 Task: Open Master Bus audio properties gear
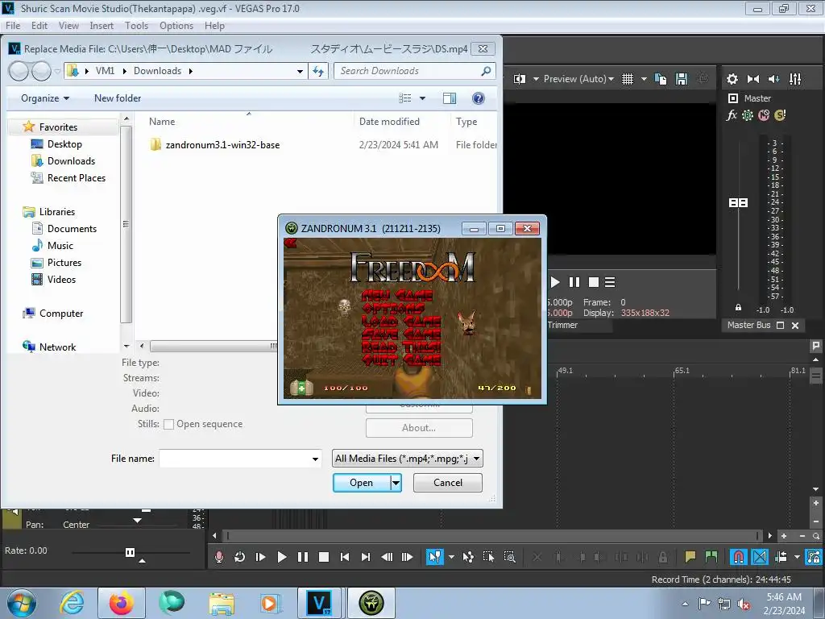(x=732, y=79)
